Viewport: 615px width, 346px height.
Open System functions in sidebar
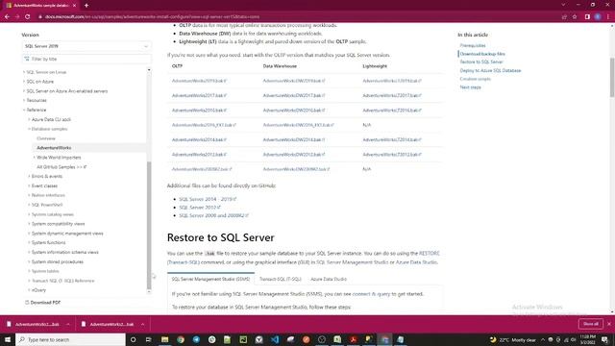48,243
